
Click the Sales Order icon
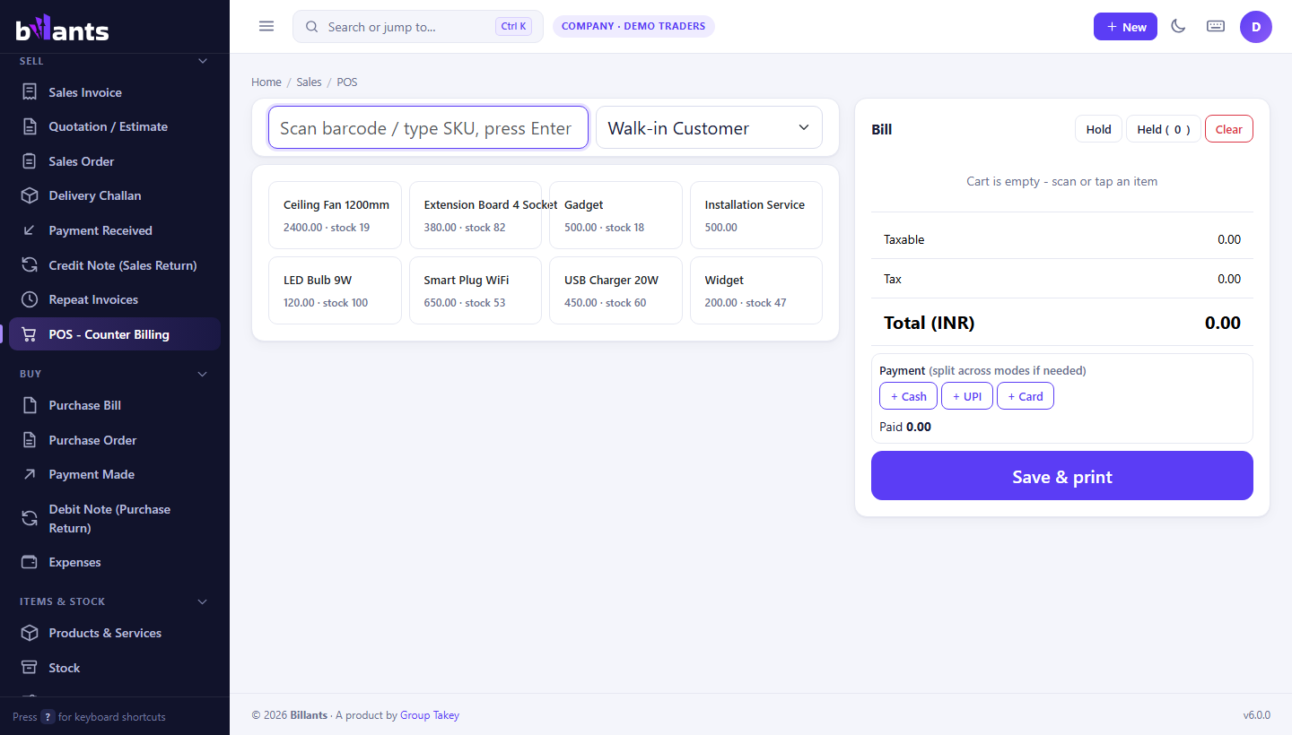(30, 161)
